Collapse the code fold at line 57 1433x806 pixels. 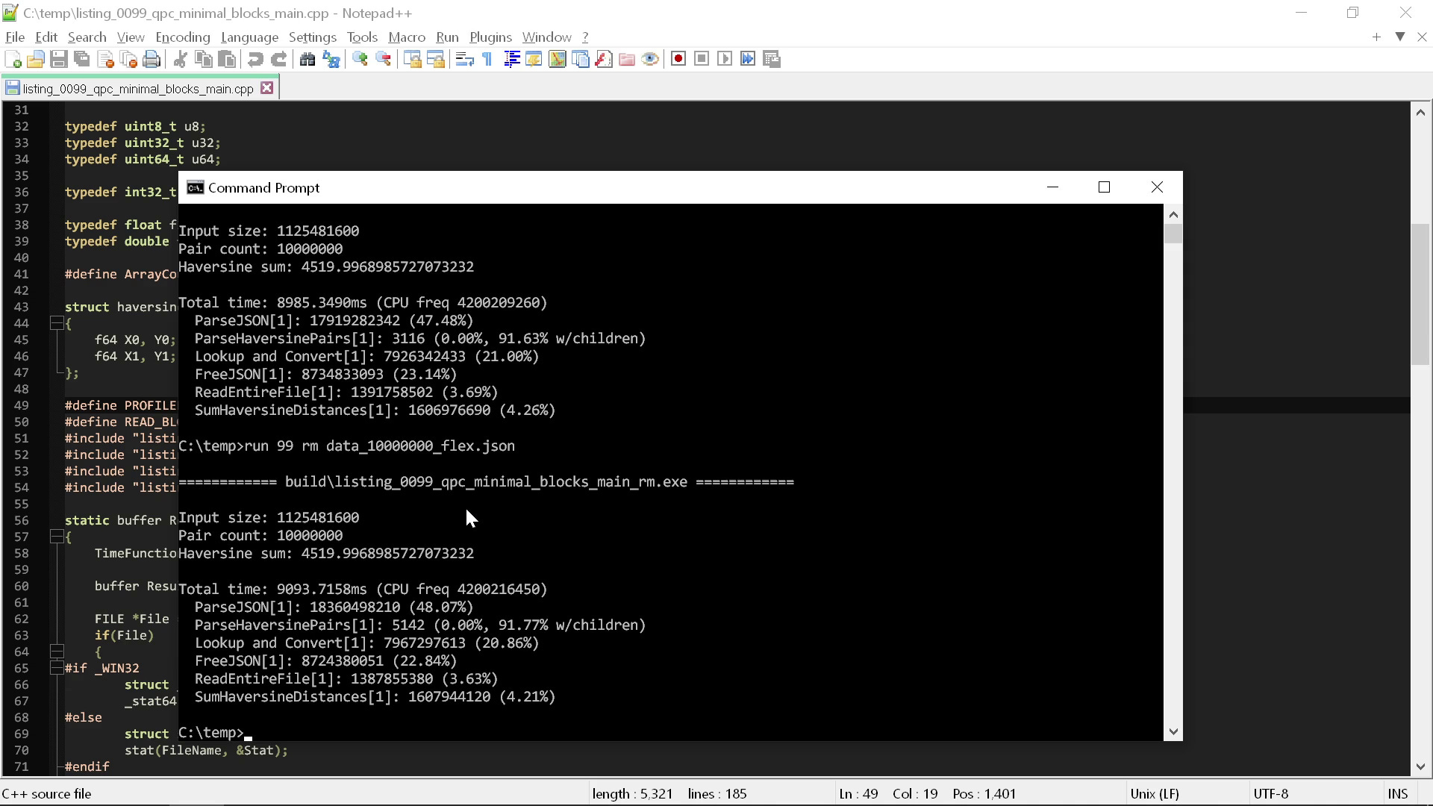pyautogui.click(x=57, y=537)
